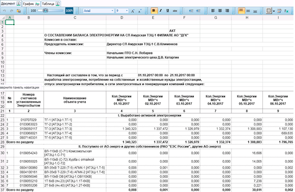Select column D header
Image resolution: width=295 pixels, height=192 pixels.
pos(122,18)
